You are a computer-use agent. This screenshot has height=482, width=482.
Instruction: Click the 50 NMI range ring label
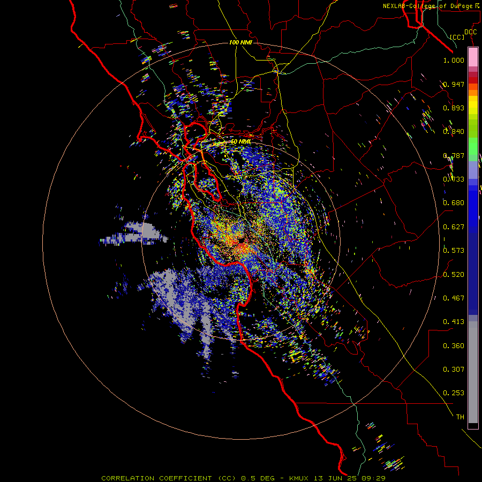pyautogui.click(x=240, y=142)
